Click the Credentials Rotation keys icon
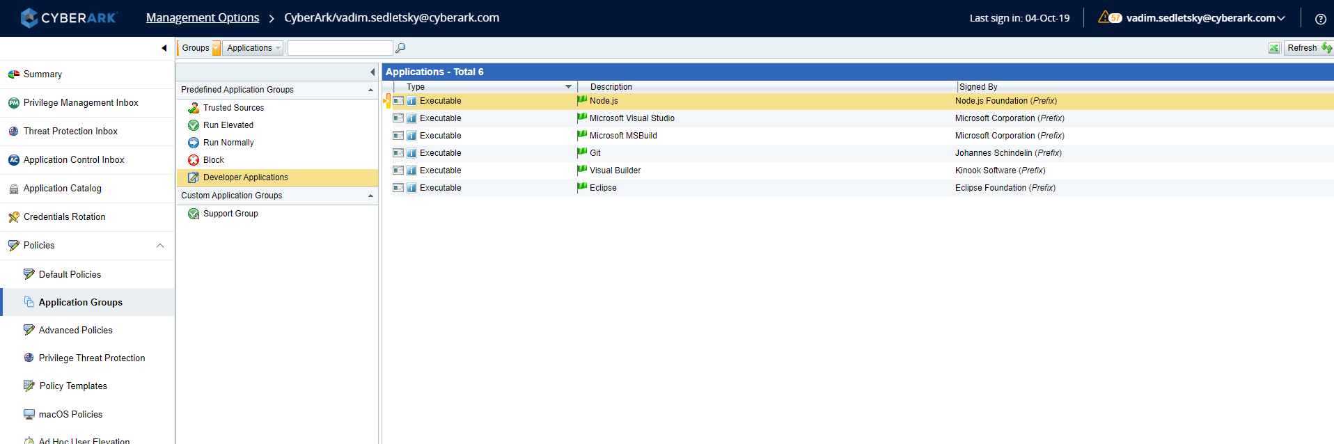This screenshot has height=444, width=1334. [x=13, y=217]
